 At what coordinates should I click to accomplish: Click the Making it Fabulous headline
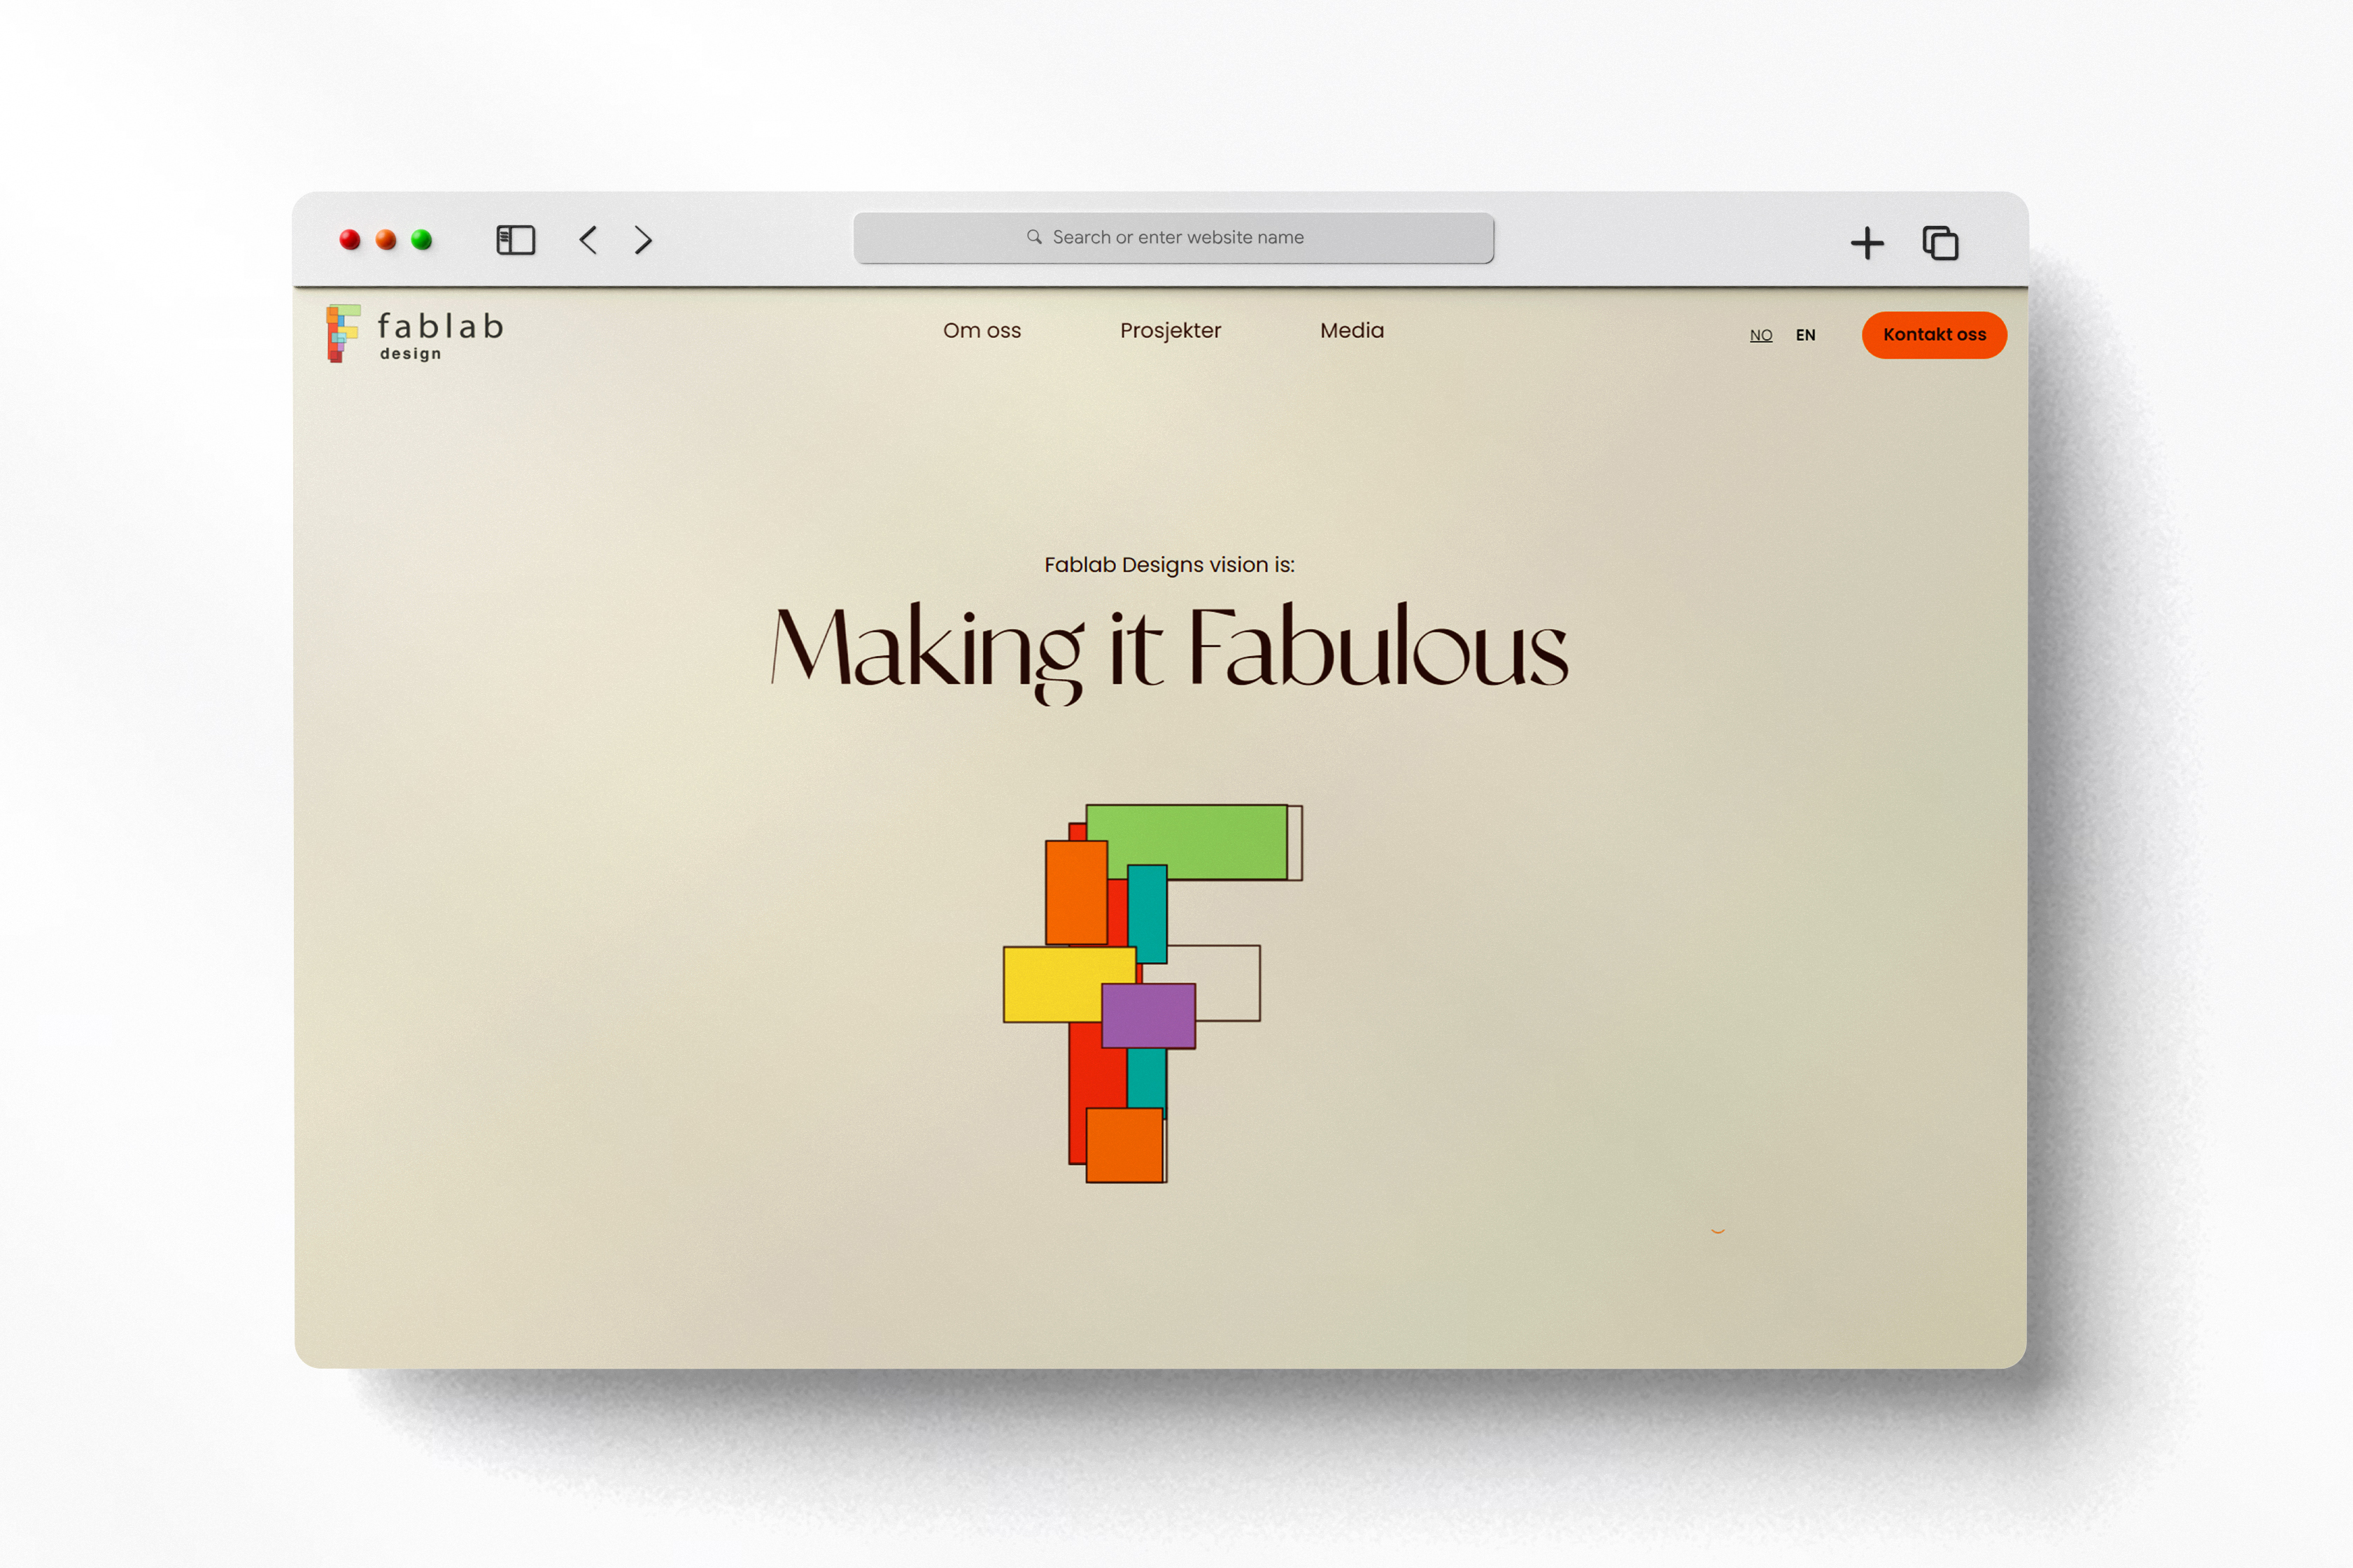1168,648
